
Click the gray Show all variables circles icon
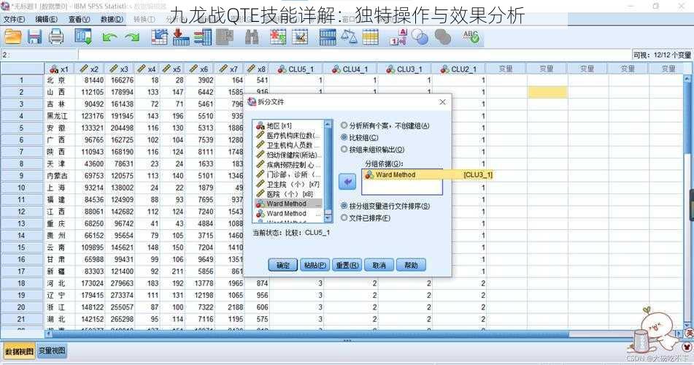tap(442, 37)
